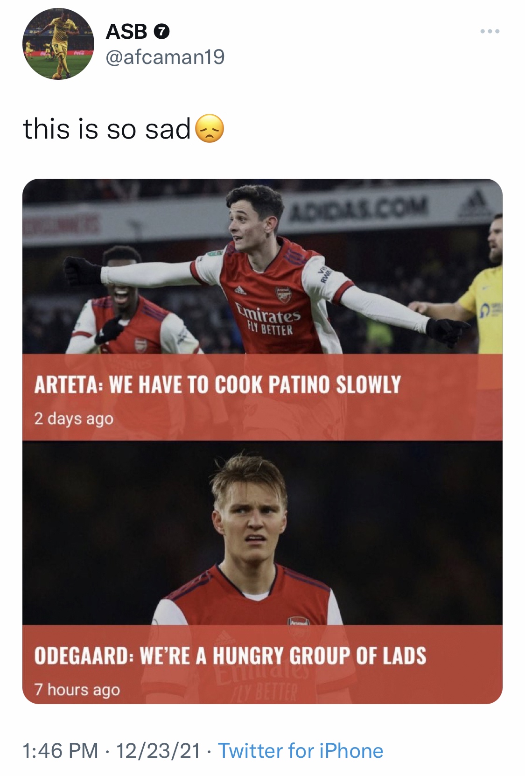The height and width of the screenshot is (776, 525).
Task: Click the sad face emoji in tweet
Action: 209,129
